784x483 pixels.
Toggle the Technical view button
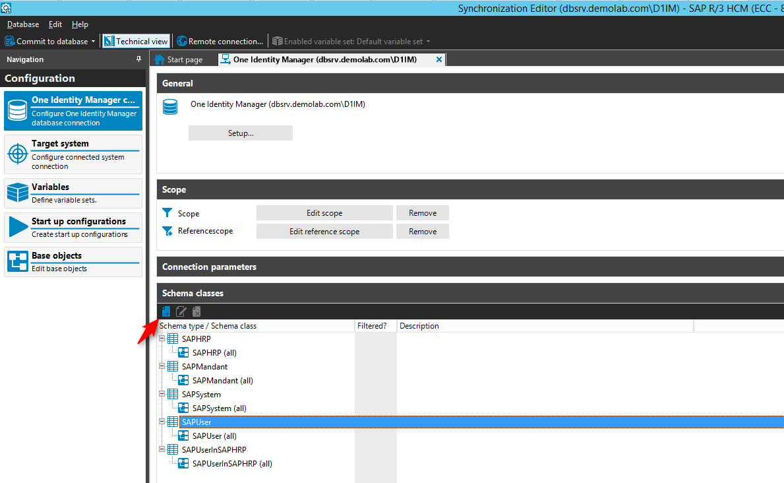pos(136,41)
